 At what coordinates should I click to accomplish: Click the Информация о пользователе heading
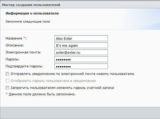tap(32, 13)
